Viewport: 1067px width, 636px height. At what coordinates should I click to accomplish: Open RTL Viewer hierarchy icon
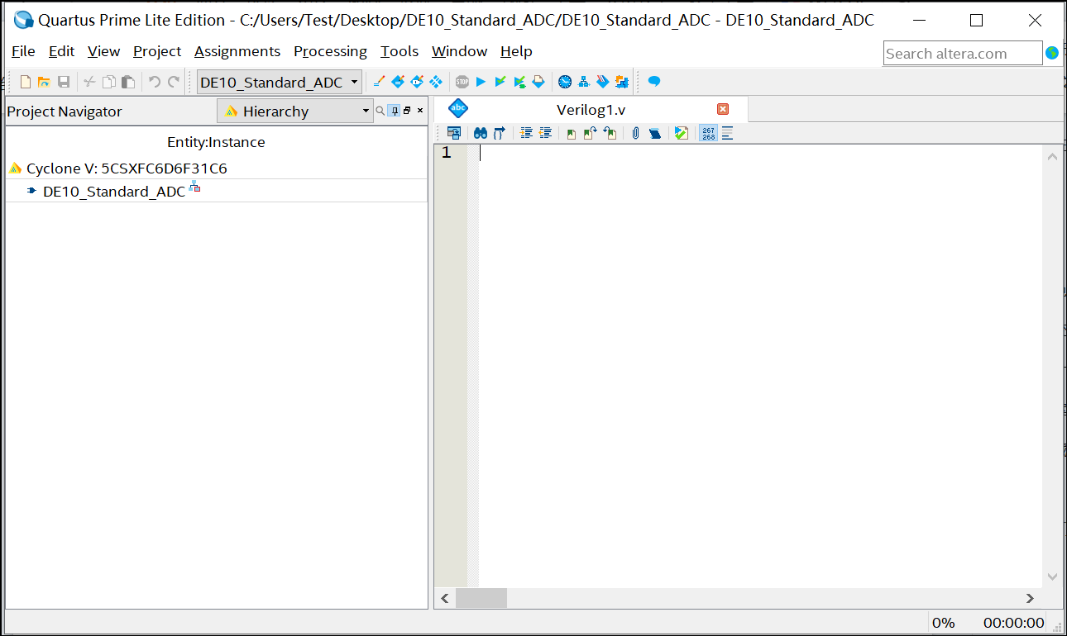pos(584,82)
